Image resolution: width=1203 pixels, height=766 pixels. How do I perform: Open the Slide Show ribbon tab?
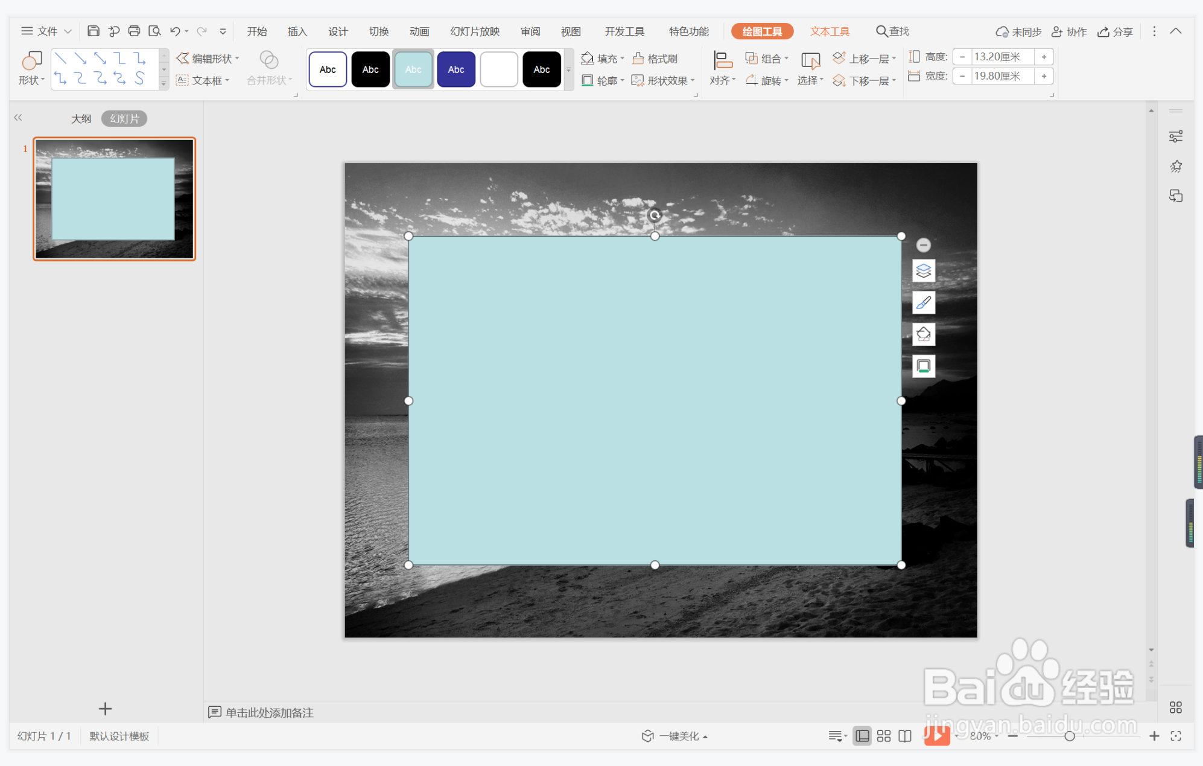(475, 31)
